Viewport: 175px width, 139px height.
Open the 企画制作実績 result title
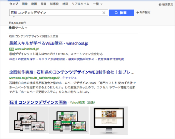(x=72, y=72)
